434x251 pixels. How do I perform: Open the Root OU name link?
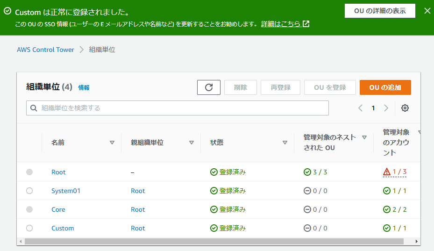point(58,172)
